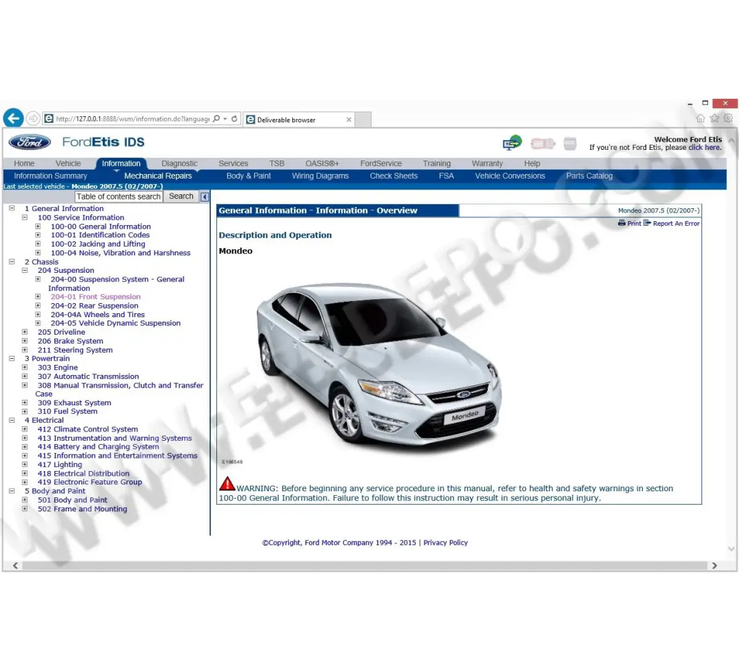Open the OASIS®+ tab
The width and height of the screenshot is (739, 672).
(322, 163)
